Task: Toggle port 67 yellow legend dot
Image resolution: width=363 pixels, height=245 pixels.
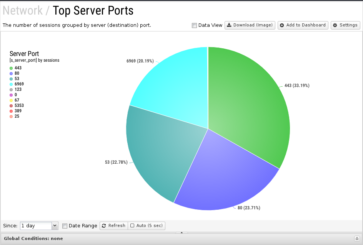Action: (11, 100)
